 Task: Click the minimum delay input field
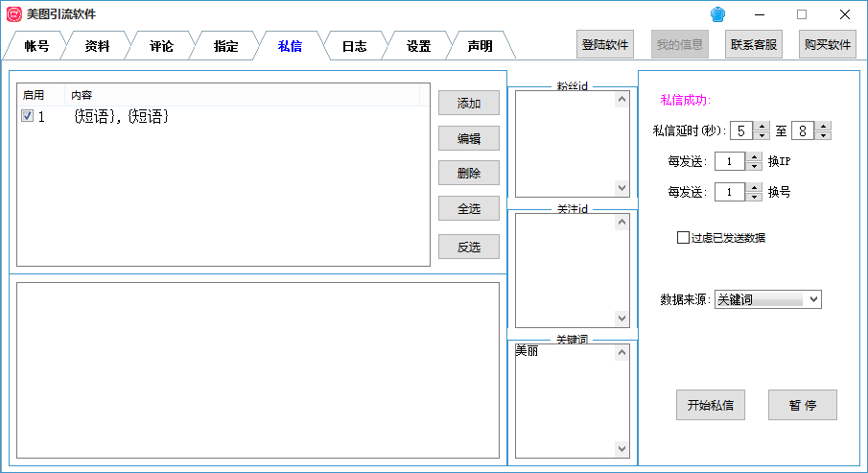tap(742, 130)
